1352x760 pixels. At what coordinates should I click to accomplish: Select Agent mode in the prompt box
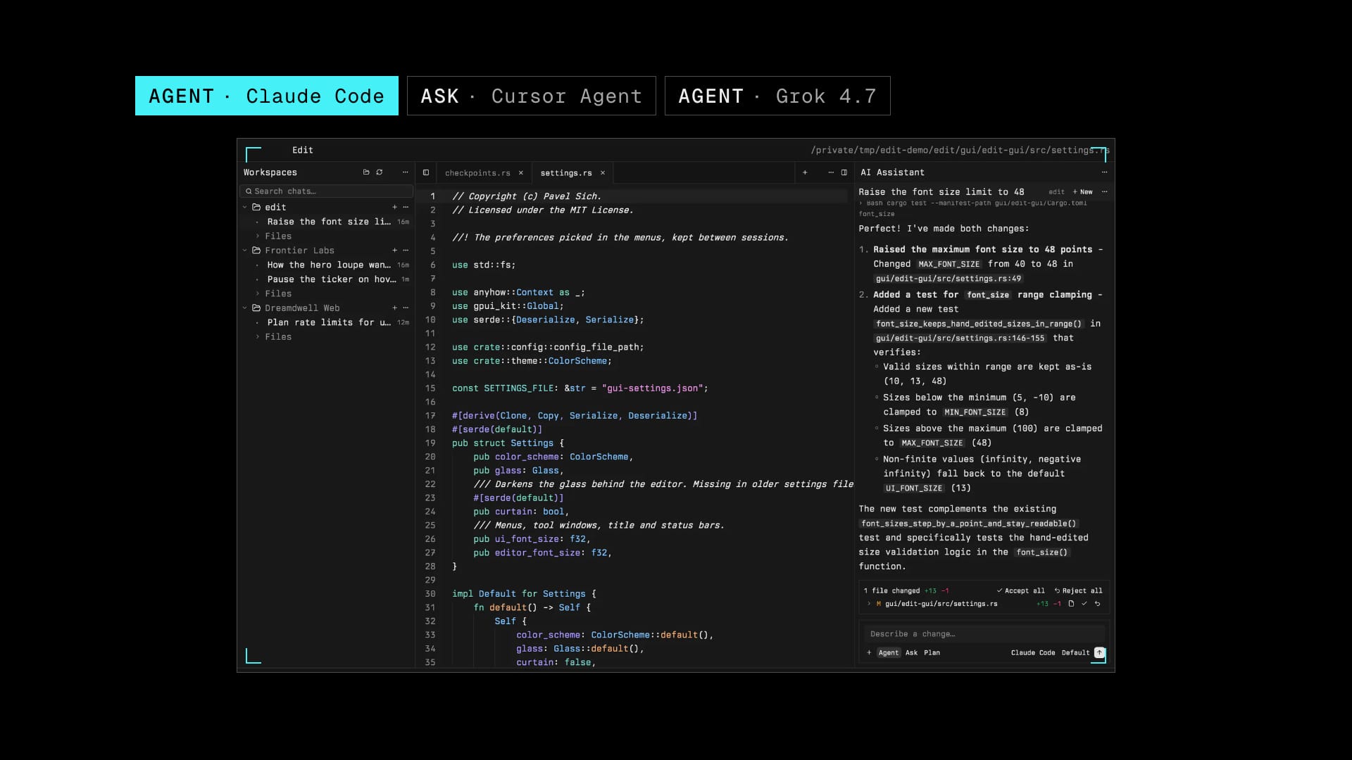pos(889,653)
